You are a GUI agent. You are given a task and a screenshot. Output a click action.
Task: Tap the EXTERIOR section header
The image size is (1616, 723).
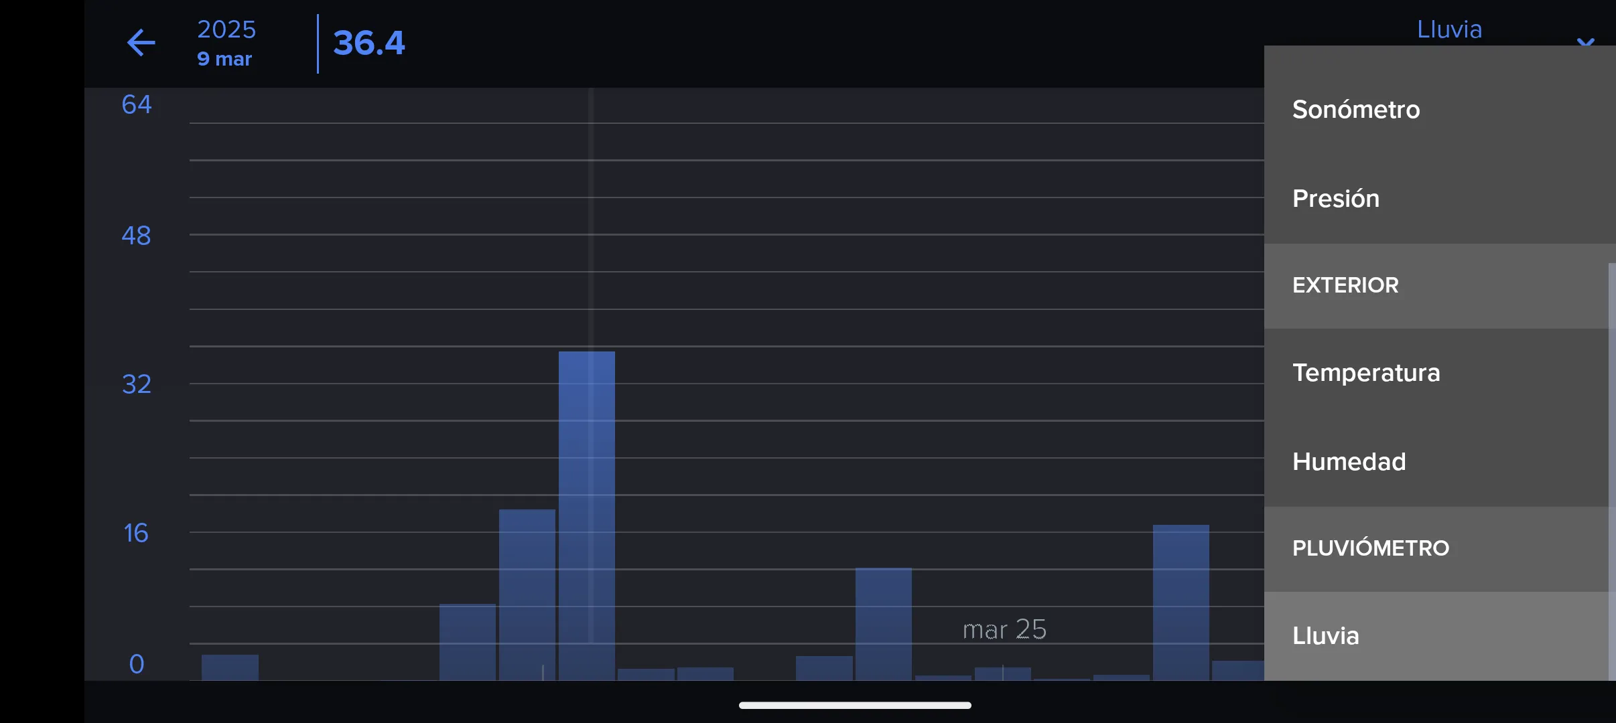pyautogui.click(x=1345, y=285)
